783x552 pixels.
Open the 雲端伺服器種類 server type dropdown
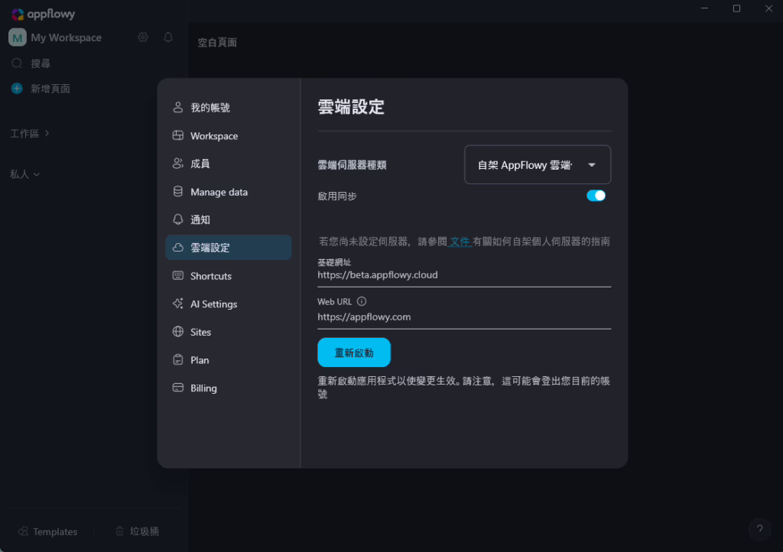[538, 164]
